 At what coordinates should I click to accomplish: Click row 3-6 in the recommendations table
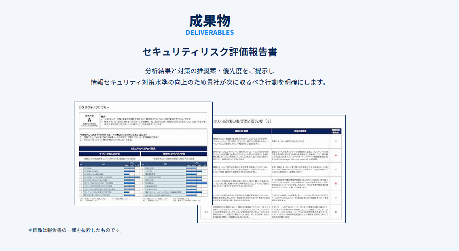271,212
